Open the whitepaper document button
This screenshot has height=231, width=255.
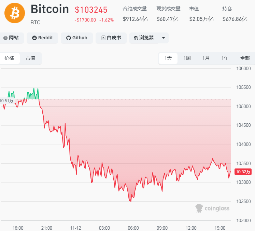111,38
